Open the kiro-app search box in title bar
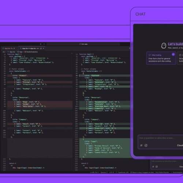This screenshot has width=183, height=183. point(83,44)
